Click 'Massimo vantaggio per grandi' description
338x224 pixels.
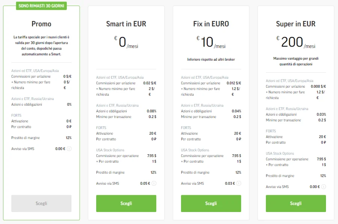click(296, 58)
